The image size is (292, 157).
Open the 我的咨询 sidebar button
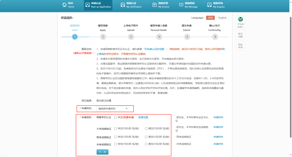240,46
